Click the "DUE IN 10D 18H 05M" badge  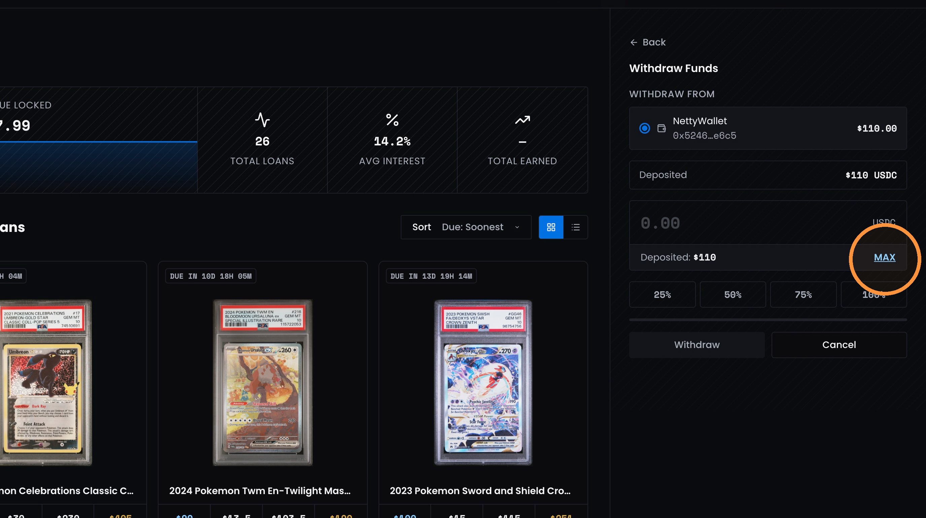[211, 276]
